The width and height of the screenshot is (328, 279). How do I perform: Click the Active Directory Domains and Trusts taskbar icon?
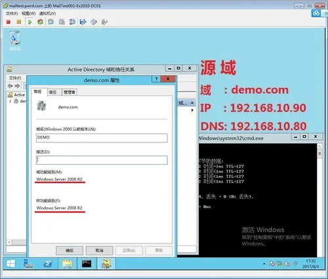point(106,264)
